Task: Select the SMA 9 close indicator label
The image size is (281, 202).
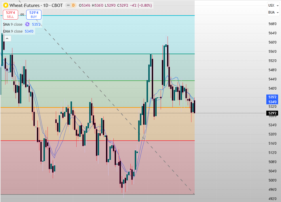Action: 13,24
